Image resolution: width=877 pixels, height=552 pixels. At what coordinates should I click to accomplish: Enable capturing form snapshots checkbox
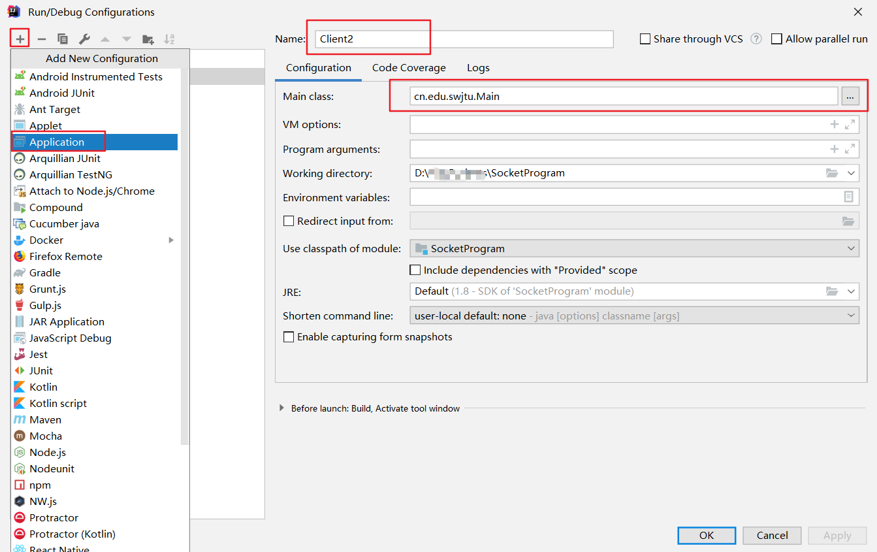coord(288,337)
